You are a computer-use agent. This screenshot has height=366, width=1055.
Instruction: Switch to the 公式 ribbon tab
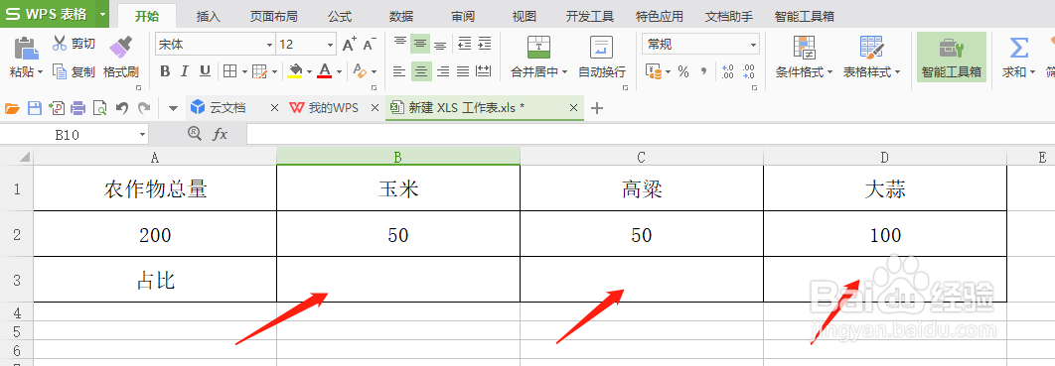(x=340, y=16)
